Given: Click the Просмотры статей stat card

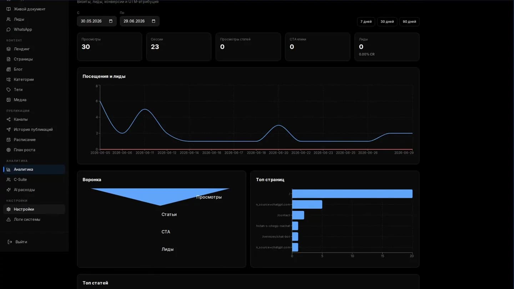Looking at the screenshot, I should coord(248,47).
